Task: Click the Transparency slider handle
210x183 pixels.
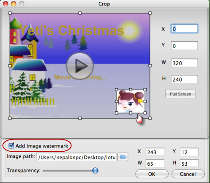Action: pos(95,170)
